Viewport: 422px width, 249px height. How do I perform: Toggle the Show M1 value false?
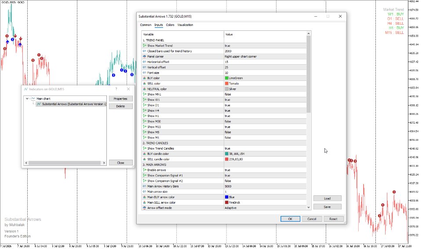click(265, 138)
